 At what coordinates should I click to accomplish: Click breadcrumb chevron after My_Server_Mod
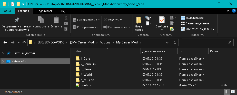[x=141, y=42]
